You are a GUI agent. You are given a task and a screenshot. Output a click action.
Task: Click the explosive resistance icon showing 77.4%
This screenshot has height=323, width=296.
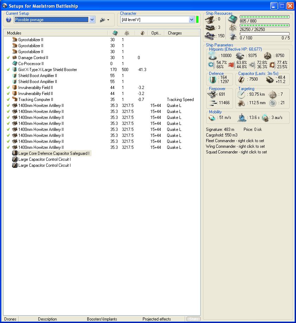(272, 65)
